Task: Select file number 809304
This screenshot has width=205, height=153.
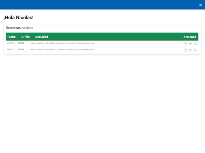Action: (21, 49)
